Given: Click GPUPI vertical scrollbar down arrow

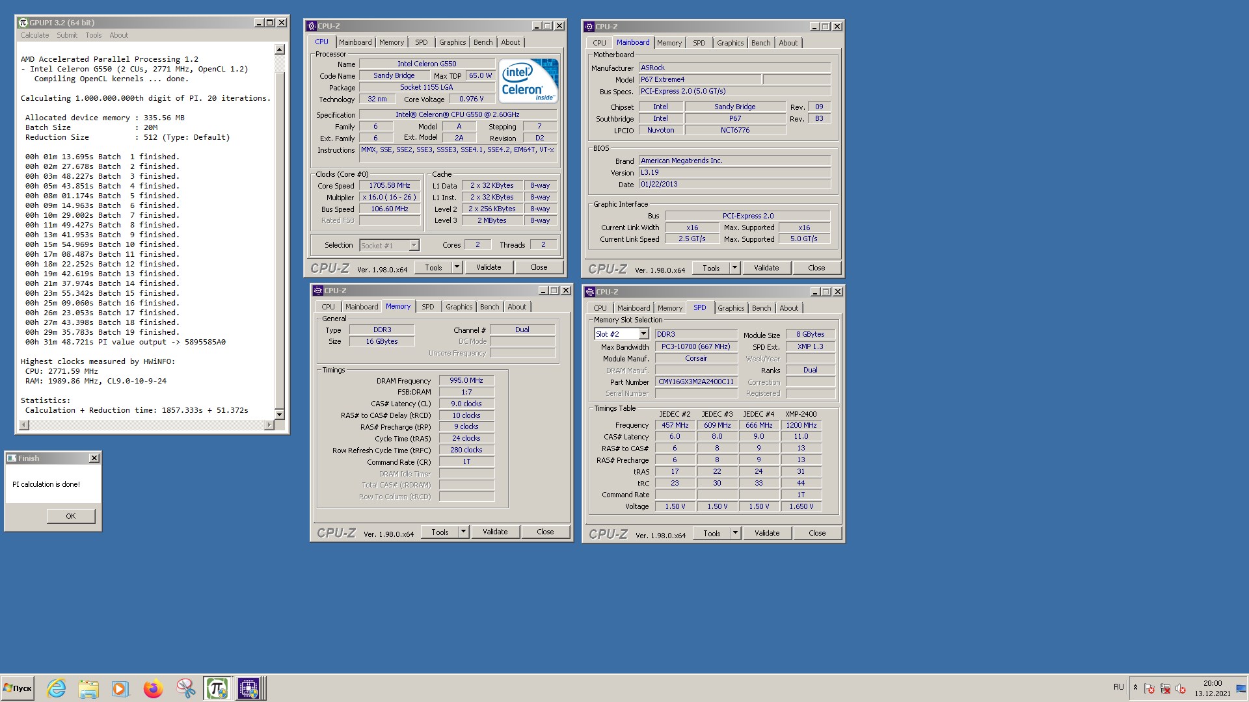Looking at the screenshot, I should click(x=280, y=414).
